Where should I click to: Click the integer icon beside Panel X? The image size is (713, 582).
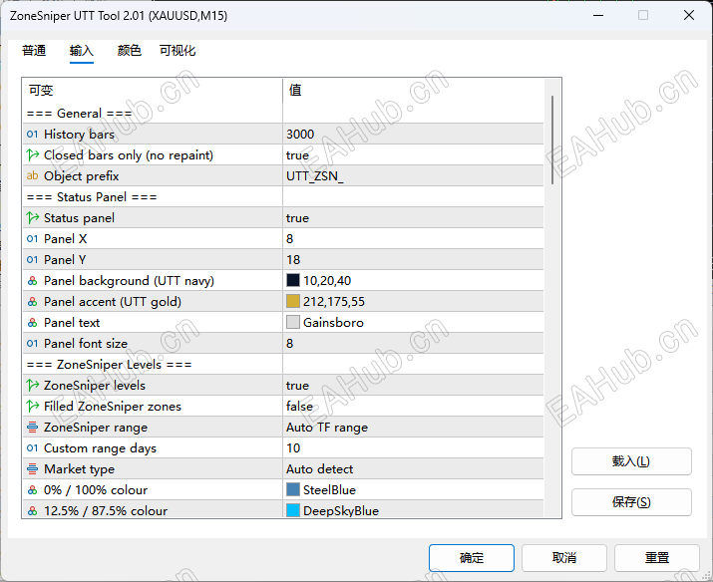pos(32,238)
